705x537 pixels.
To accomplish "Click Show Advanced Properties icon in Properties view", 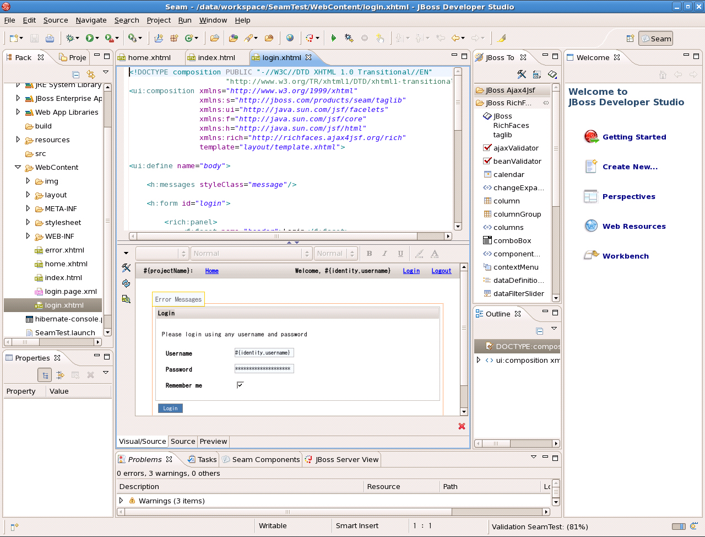I will click(x=60, y=375).
